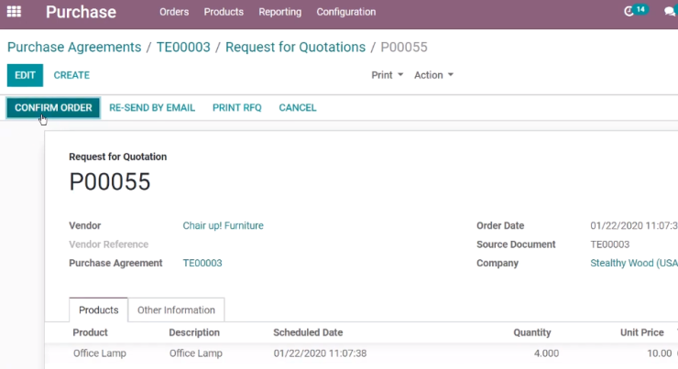
Task: Switch to the Other Information tab
Action: (x=176, y=309)
